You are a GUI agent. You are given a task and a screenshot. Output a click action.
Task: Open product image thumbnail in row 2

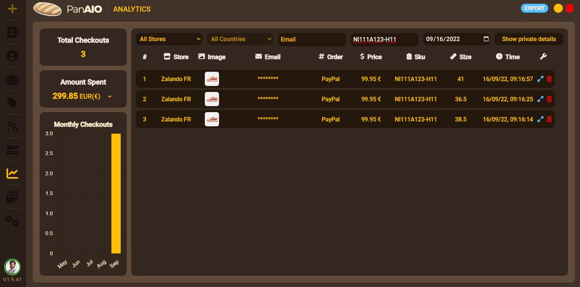point(212,99)
